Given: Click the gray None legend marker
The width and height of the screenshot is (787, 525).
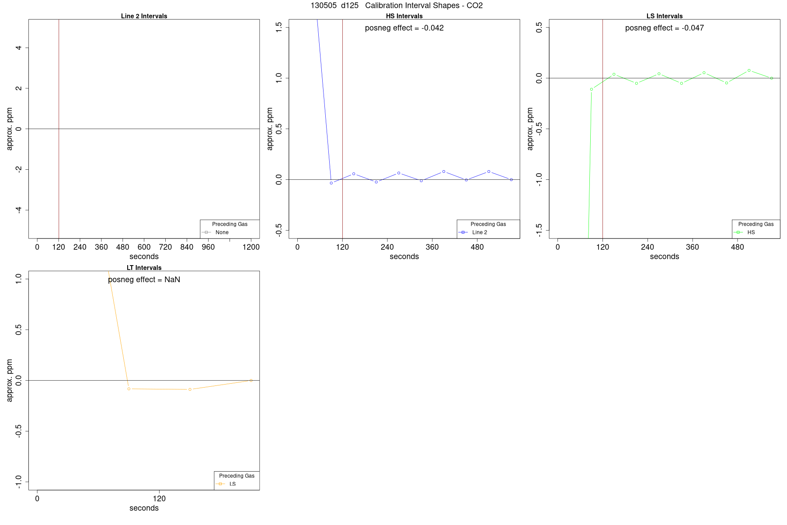Looking at the screenshot, I should (x=206, y=232).
